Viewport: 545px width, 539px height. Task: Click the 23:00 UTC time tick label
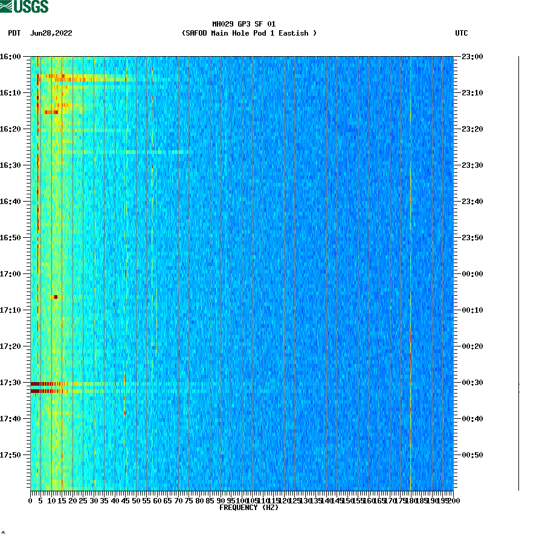[x=471, y=56]
